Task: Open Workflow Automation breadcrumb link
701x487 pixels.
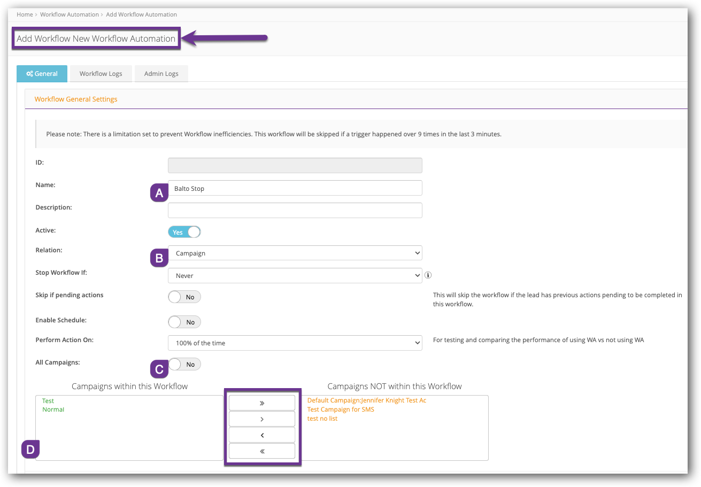Action: click(x=70, y=14)
